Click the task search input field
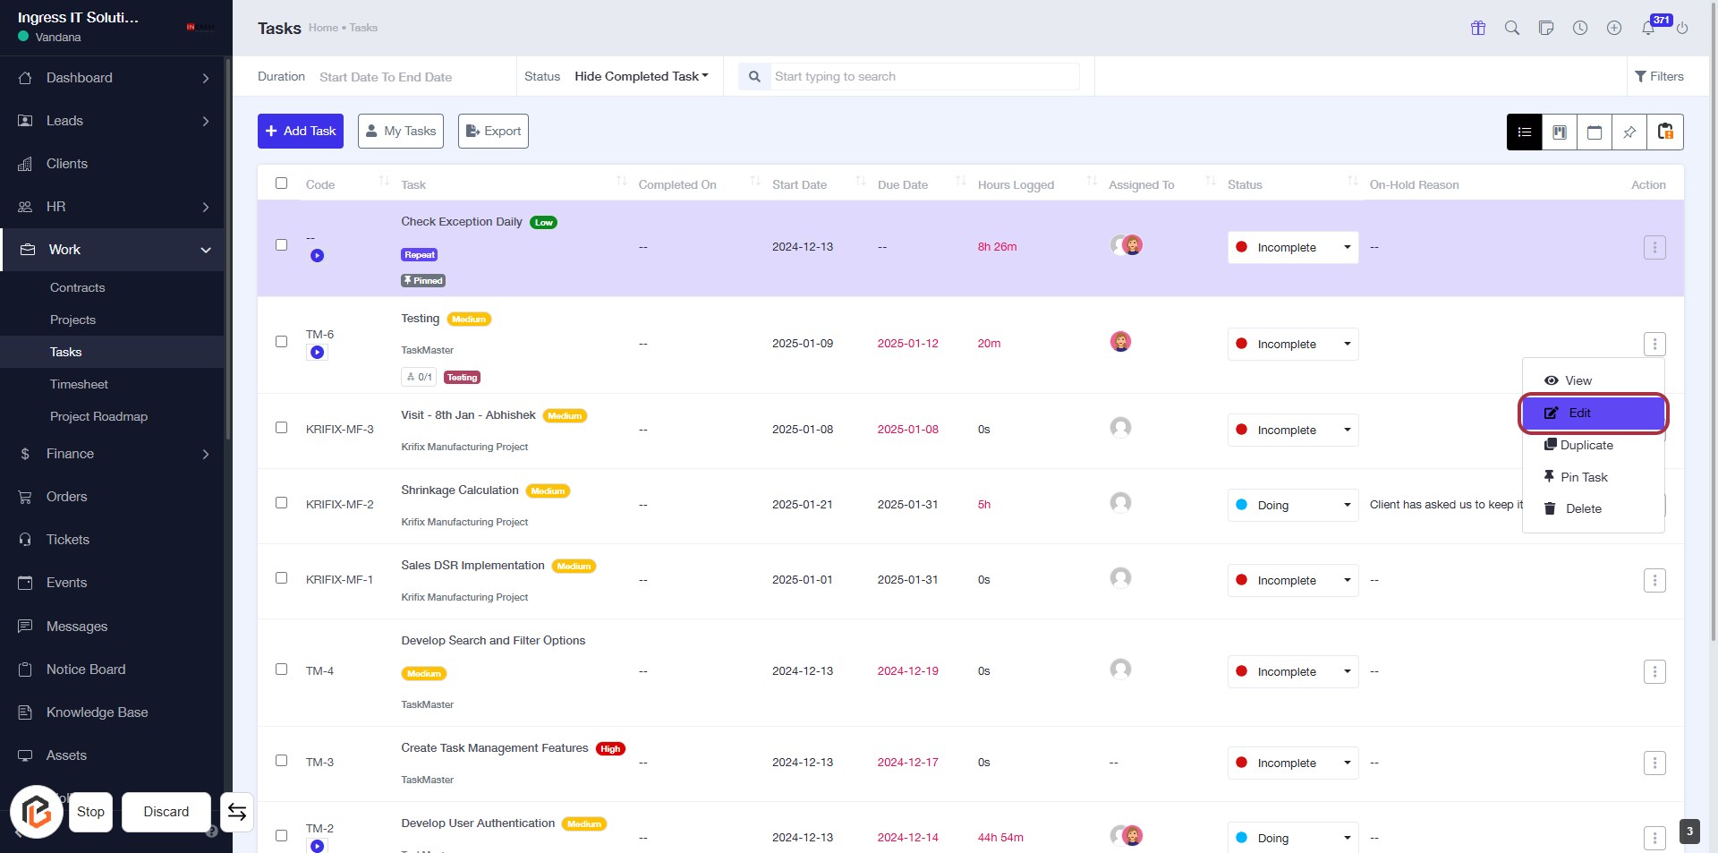The height and width of the screenshot is (853, 1718). click(x=922, y=77)
